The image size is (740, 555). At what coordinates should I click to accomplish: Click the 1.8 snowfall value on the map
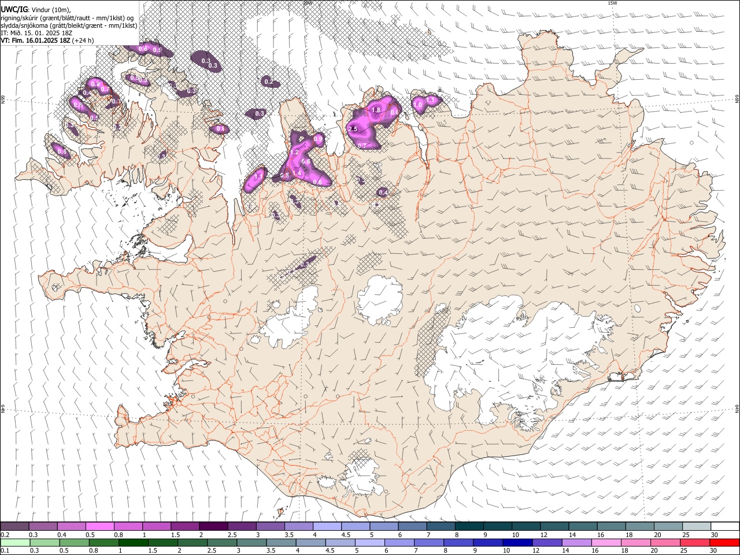[376, 110]
